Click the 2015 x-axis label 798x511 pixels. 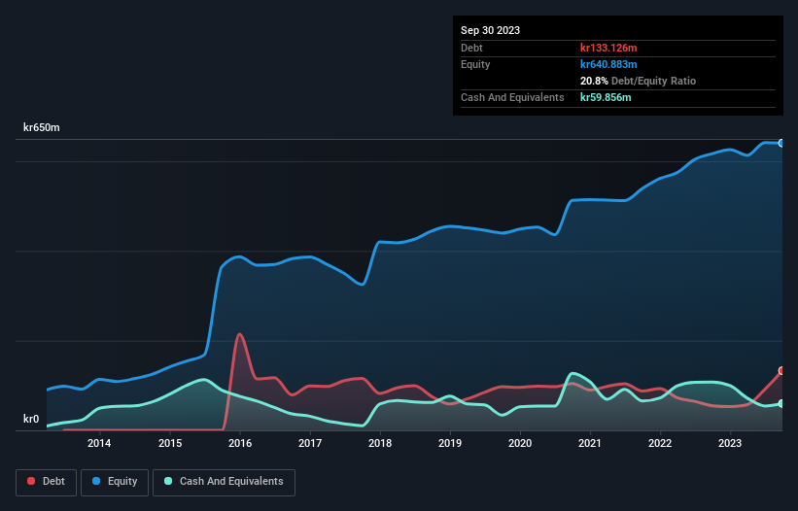coord(170,443)
